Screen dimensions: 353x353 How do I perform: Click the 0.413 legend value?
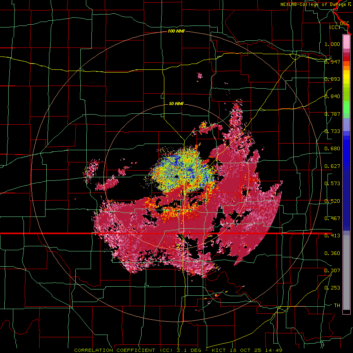point(332,236)
